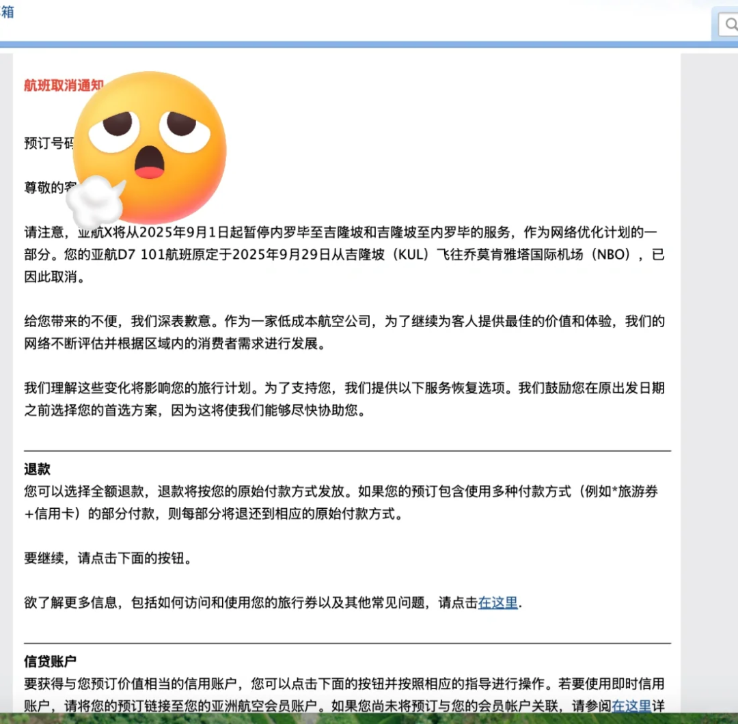Click the line starting 给您带来的不便
738x724 pixels.
[344, 321]
